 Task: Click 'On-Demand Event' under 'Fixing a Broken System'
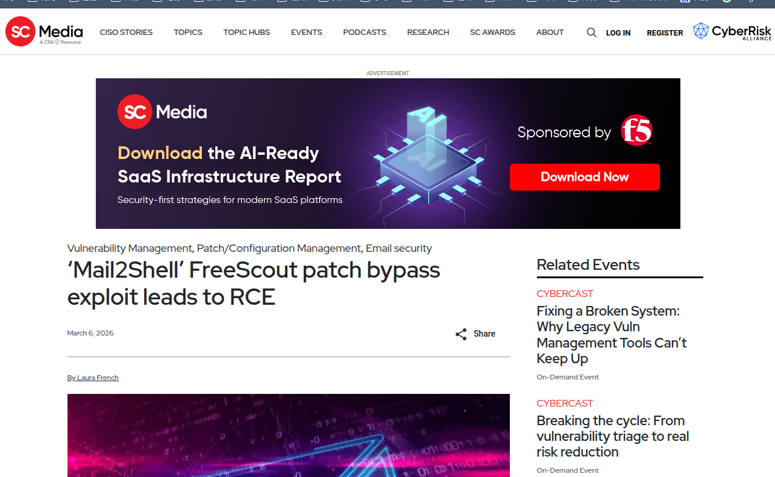tap(568, 377)
